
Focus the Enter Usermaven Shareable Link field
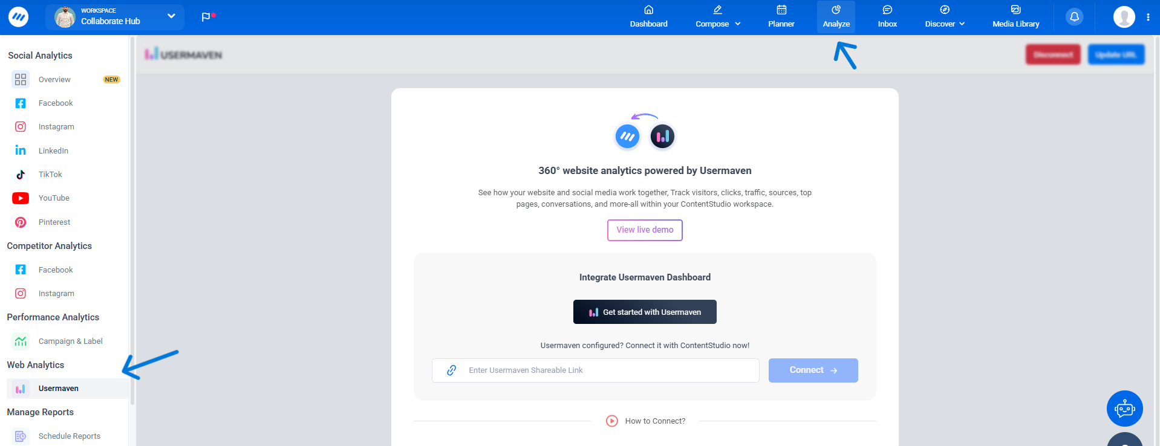595,370
